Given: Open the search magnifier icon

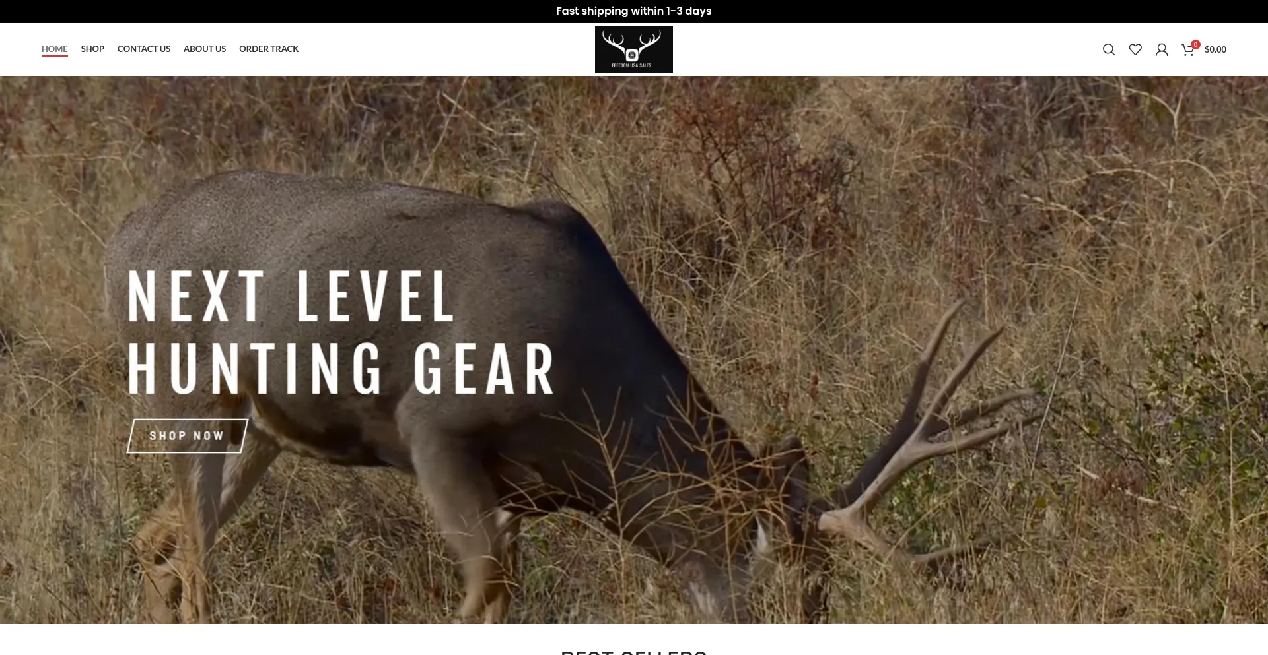Looking at the screenshot, I should (1109, 49).
